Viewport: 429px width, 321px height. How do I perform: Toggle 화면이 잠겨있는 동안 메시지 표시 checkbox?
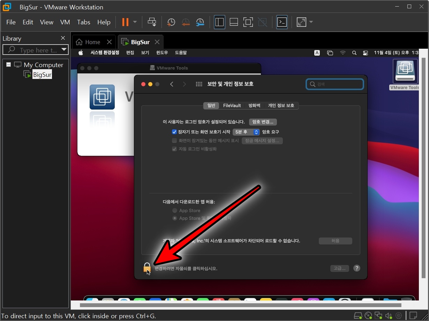pos(174,141)
